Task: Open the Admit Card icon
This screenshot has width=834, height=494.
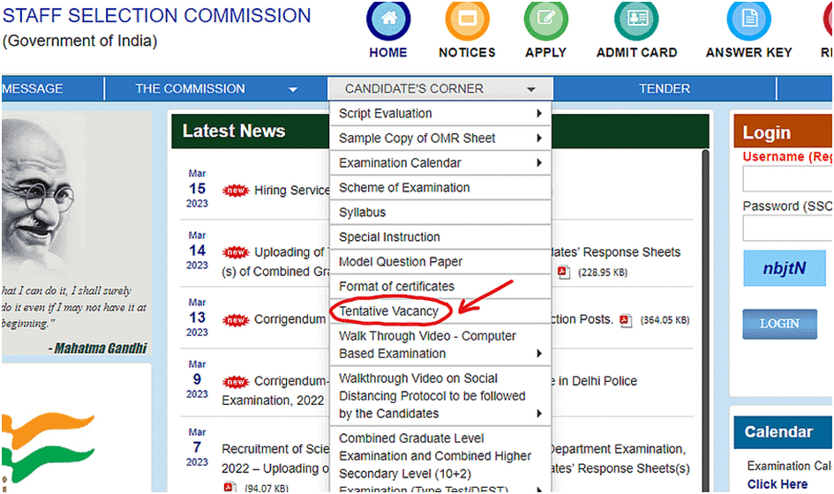Action: click(636, 20)
